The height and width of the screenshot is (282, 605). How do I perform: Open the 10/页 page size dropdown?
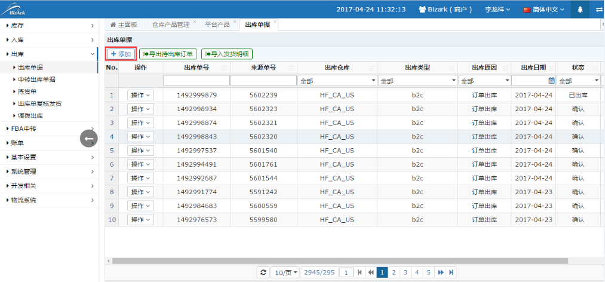285,272
